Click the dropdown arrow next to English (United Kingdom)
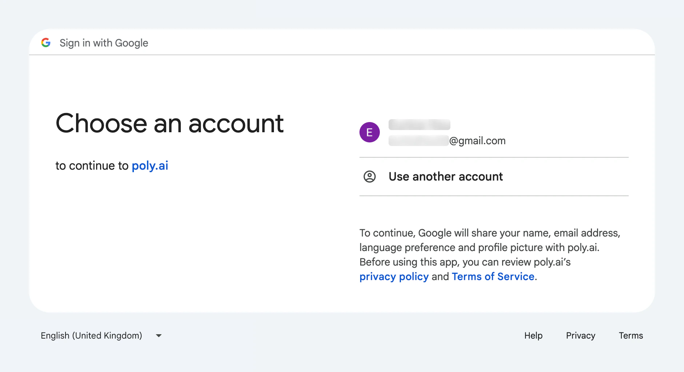Image resolution: width=684 pixels, height=372 pixels. point(159,336)
